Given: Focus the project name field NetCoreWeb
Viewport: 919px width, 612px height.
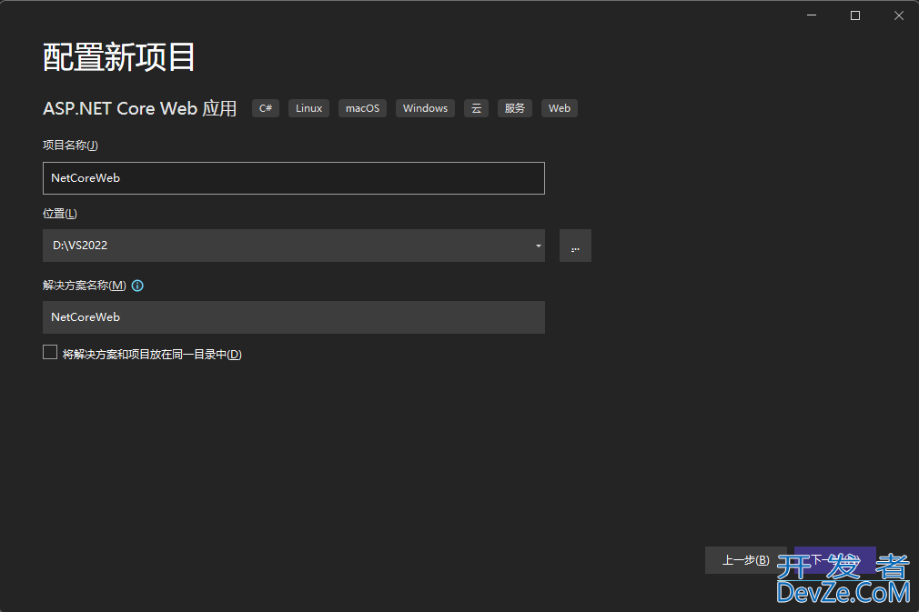Looking at the screenshot, I should 294,178.
